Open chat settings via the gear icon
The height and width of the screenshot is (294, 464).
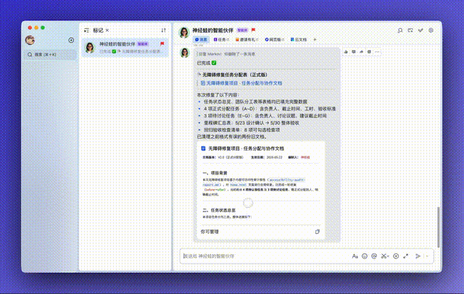click(x=431, y=30)
